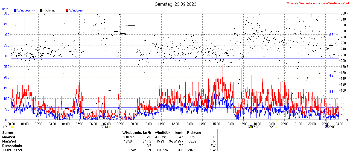
Task: Click the '07:13' sunrise time label
Action: 104,127
